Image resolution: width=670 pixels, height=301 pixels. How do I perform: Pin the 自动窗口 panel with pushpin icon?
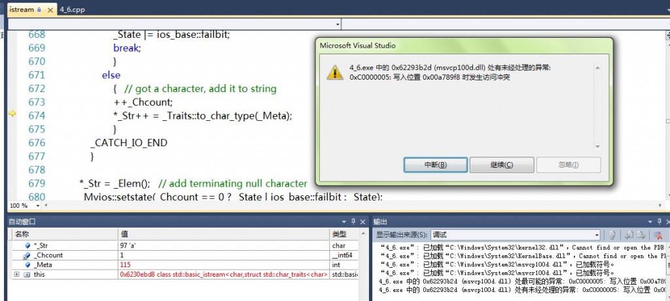(x=353, y=222)
